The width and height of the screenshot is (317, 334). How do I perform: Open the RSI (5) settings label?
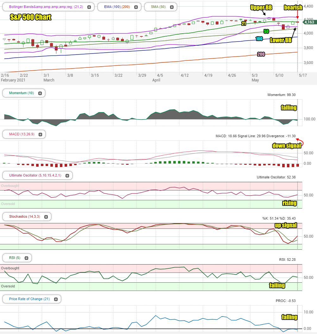[x=15, y=258]
